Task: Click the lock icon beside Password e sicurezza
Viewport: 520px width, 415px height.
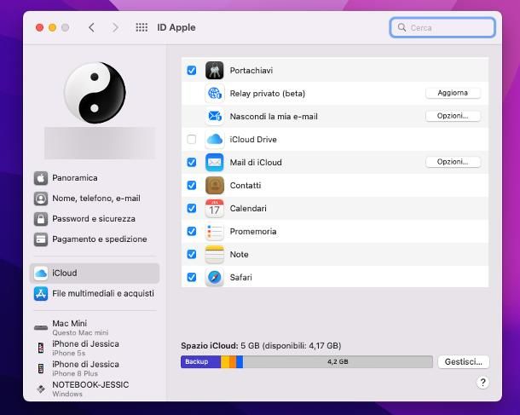Action: point(41,219)
